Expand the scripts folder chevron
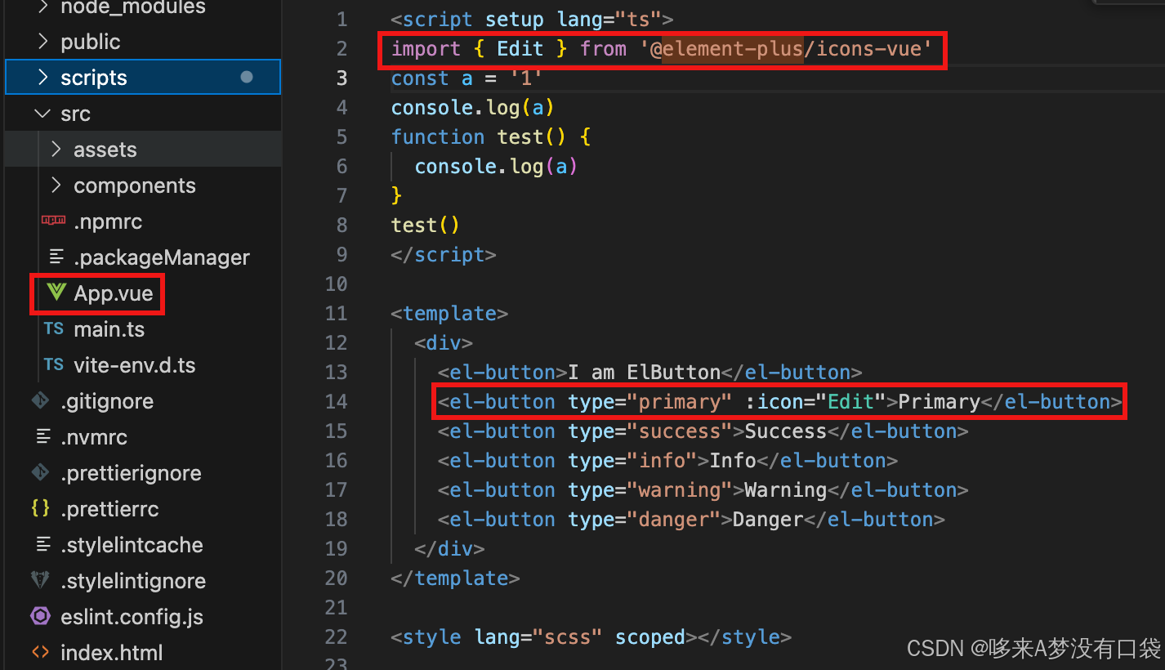The width and height of the screenshot is (1165, 670). (42, 78)
